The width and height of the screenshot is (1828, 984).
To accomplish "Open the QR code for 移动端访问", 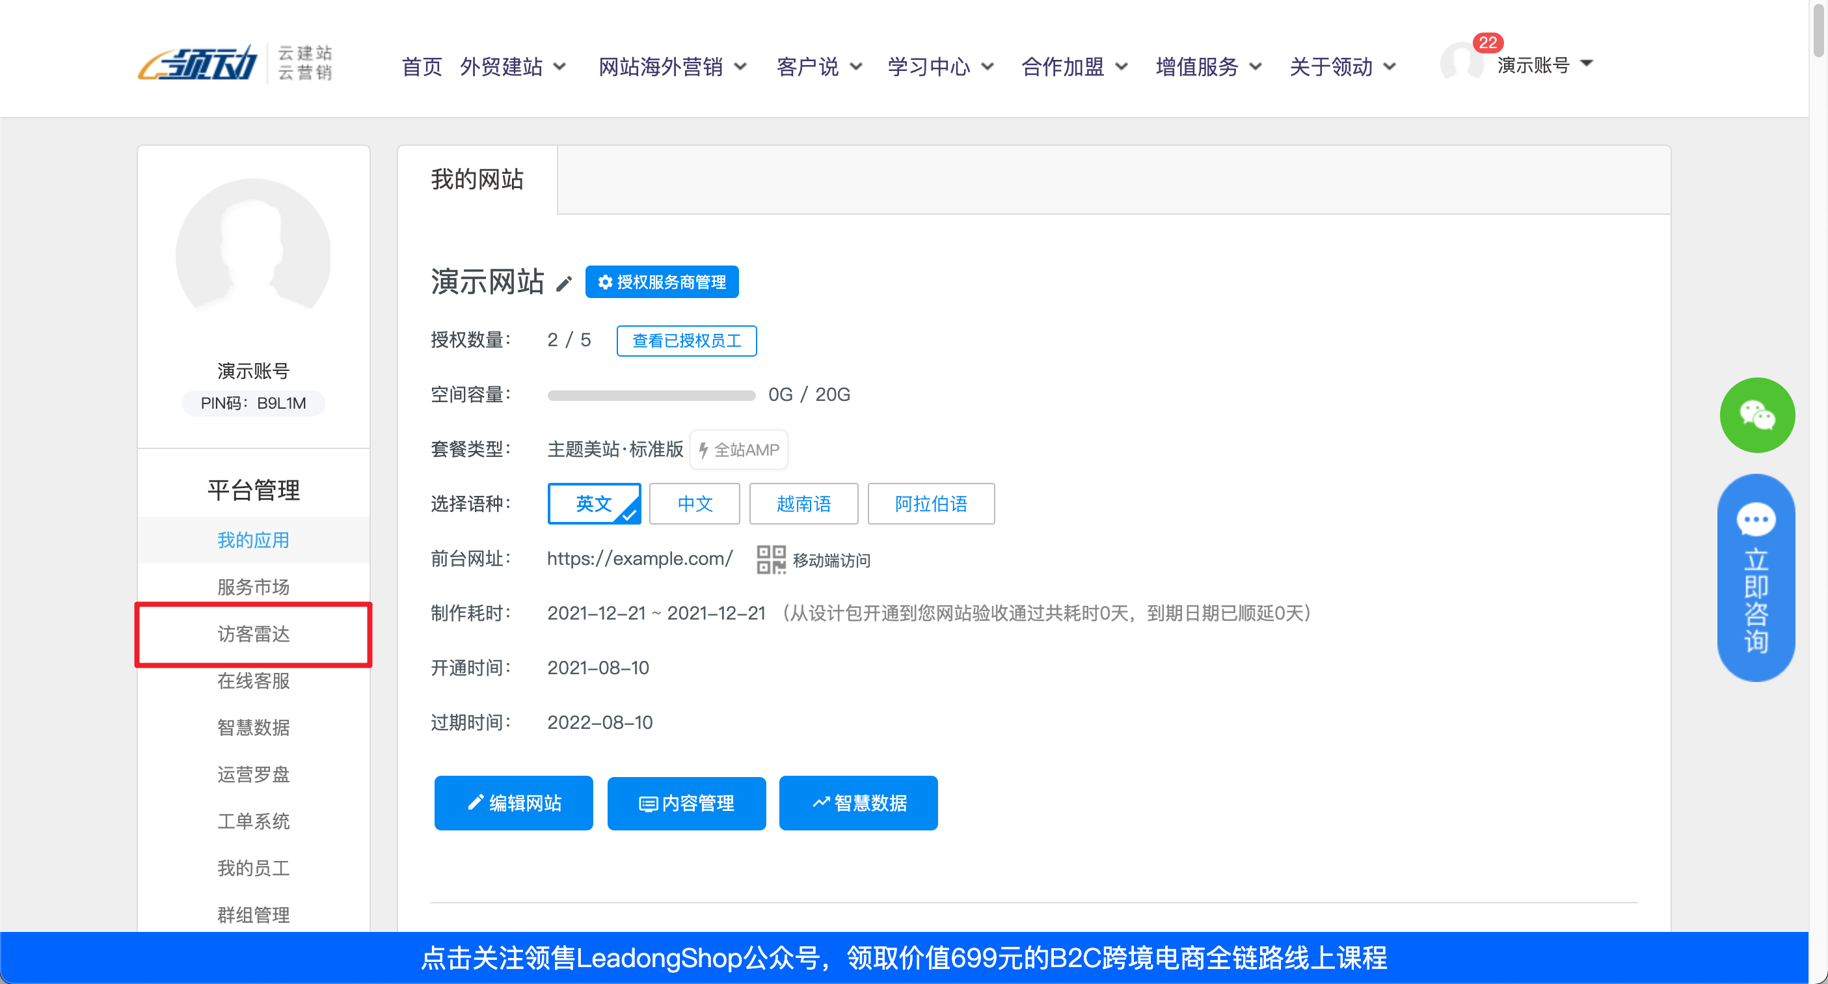I will 772,560.
